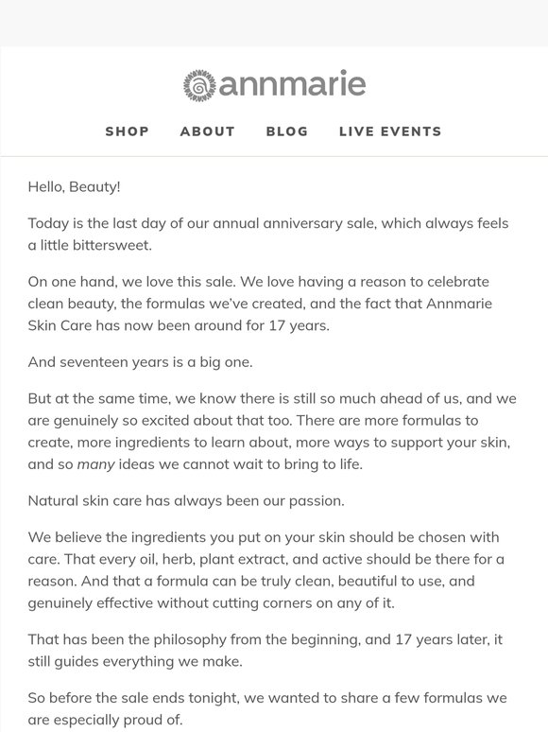Click the paragraph starting "So before the sale ends"
Image resolution: width=548 pixels, height=732 pixels.
click(x=267, y=708)
